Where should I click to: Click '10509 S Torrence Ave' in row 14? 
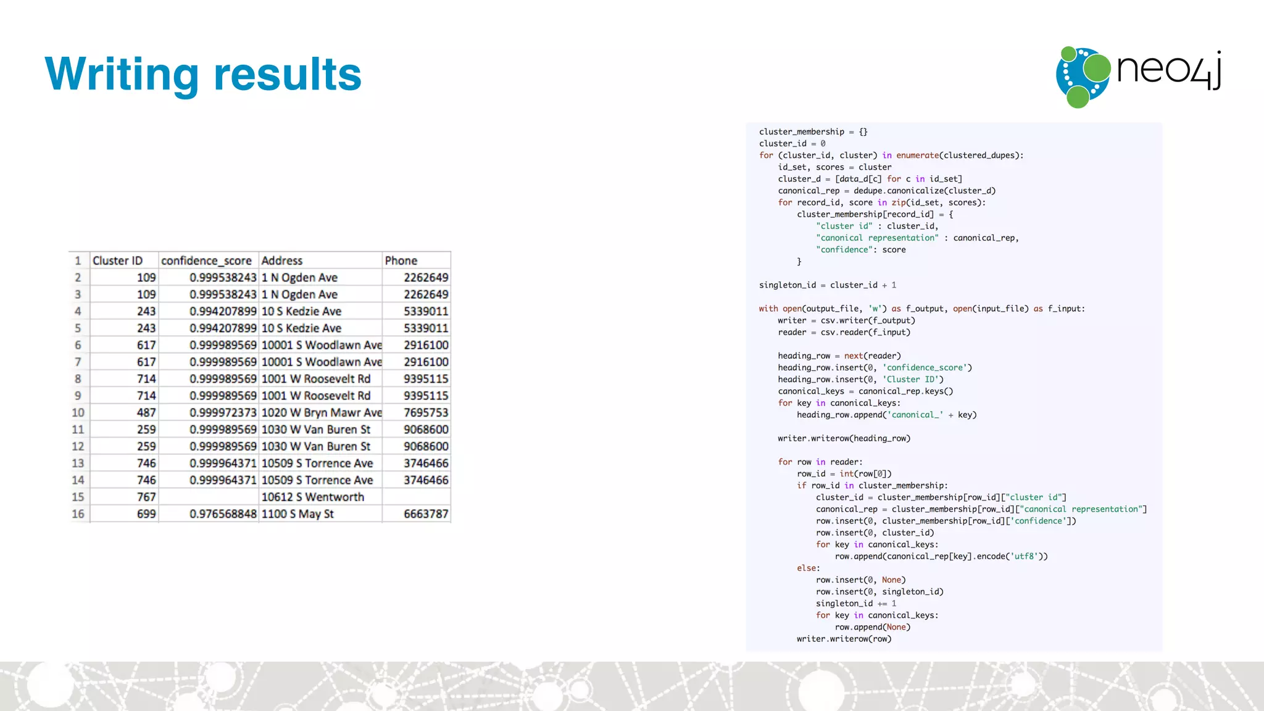pyautogui.click(x=320, y=480)
